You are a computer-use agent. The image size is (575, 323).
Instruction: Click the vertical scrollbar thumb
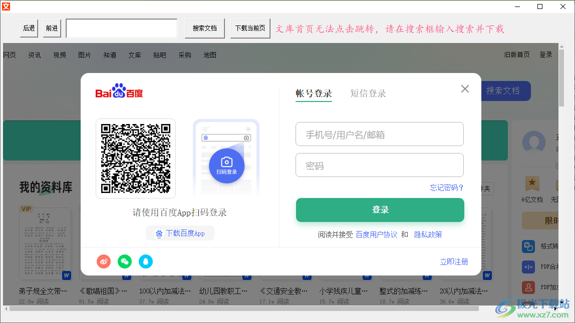click(561, 78)
